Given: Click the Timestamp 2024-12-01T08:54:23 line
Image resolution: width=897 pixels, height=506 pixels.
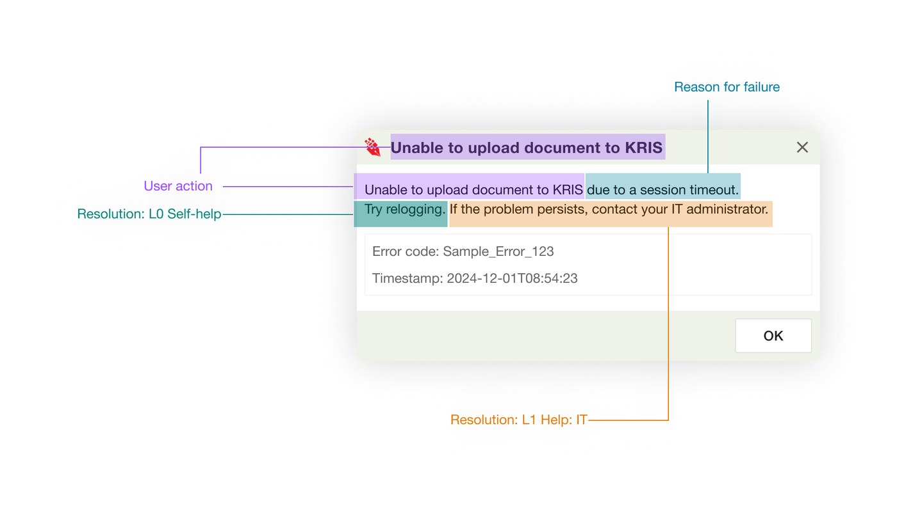Looking at the screenshot, I should 475,278.
